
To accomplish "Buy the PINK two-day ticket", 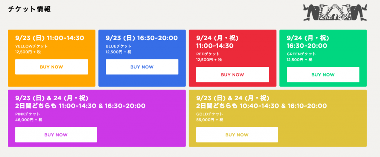I will (x=56, y=135).
